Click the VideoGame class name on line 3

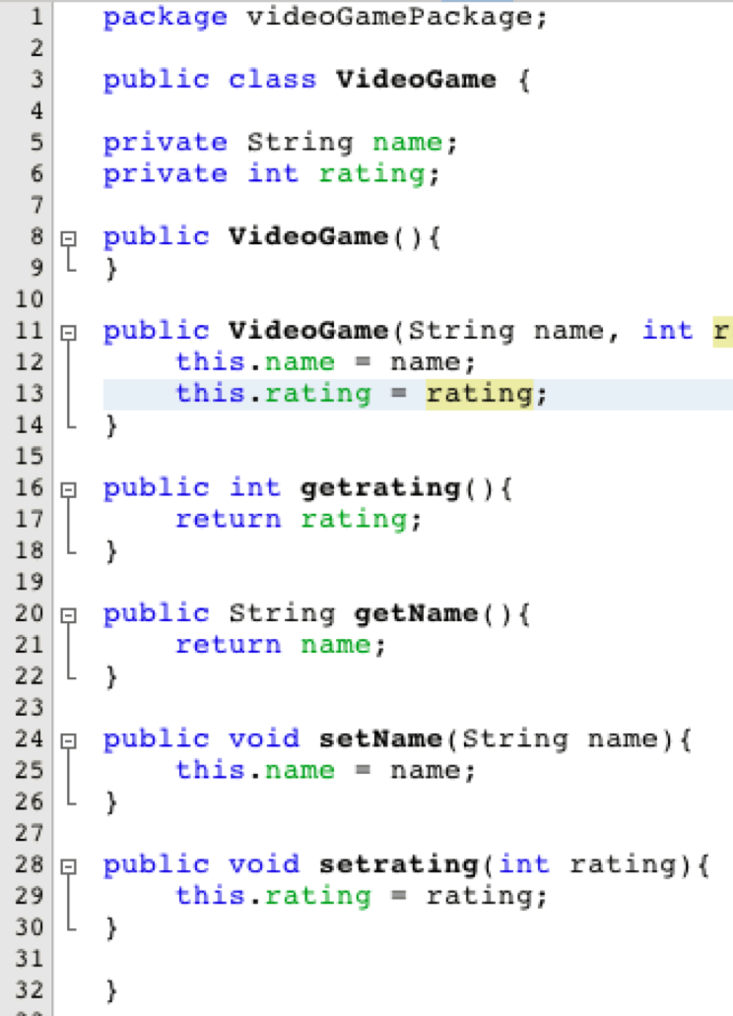(x=416, y=80)
